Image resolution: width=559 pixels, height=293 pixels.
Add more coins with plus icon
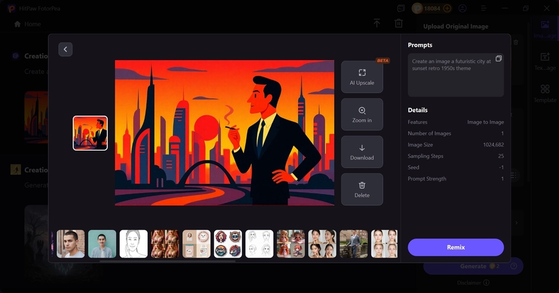point(447,9)
